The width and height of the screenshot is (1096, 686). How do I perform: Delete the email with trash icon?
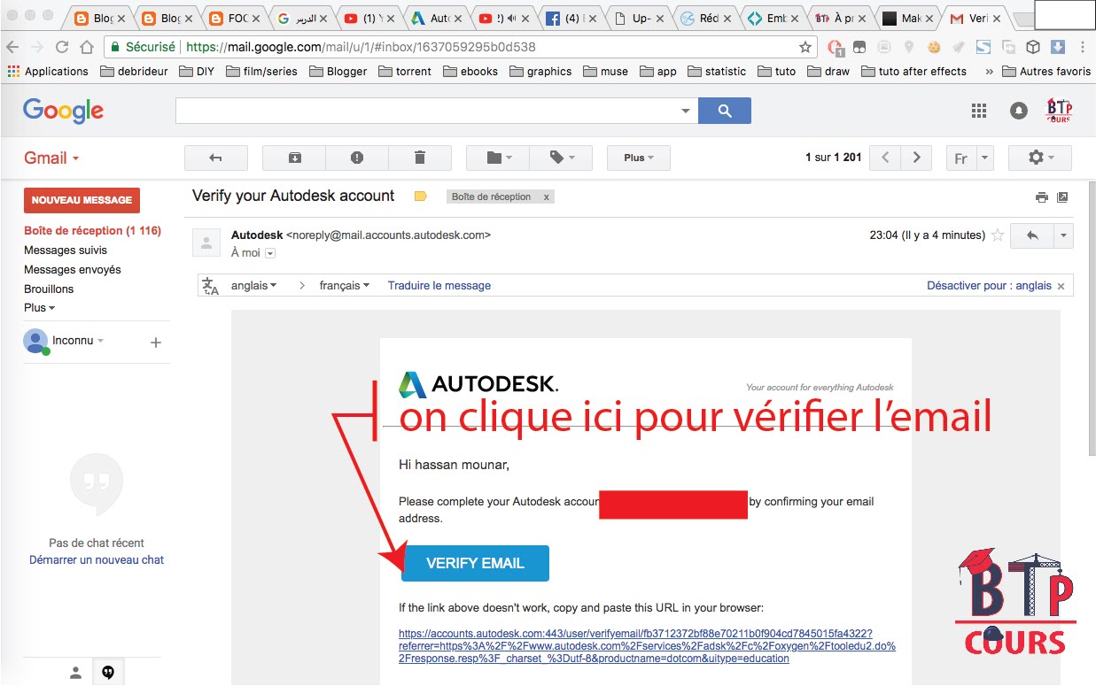420,158
